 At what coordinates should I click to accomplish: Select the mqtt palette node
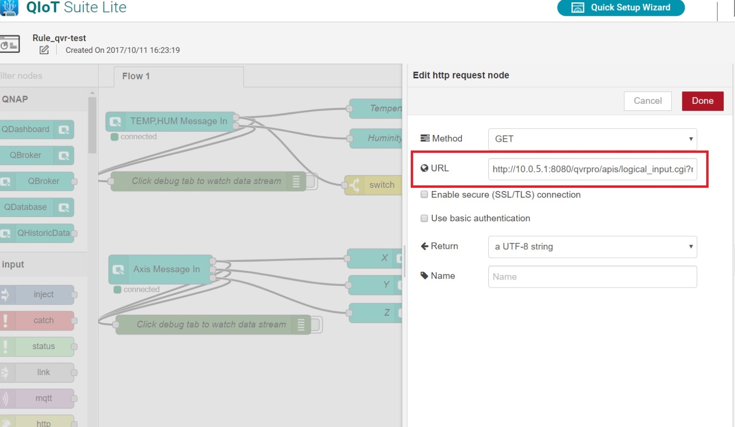(x=37, y=398)
